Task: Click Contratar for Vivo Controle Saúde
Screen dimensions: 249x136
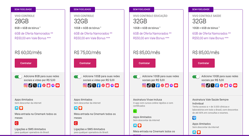Action: pyautogui.click(x=204, y=63)
